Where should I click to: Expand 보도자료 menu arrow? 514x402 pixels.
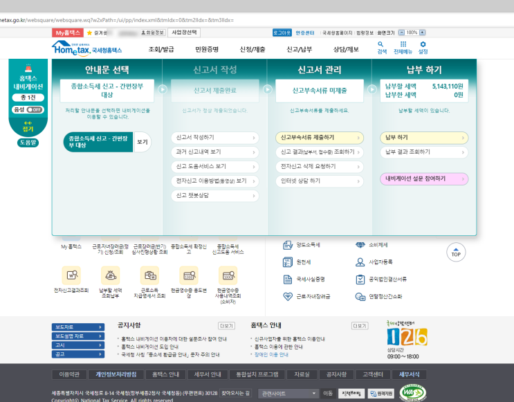[x=100, y=327]
